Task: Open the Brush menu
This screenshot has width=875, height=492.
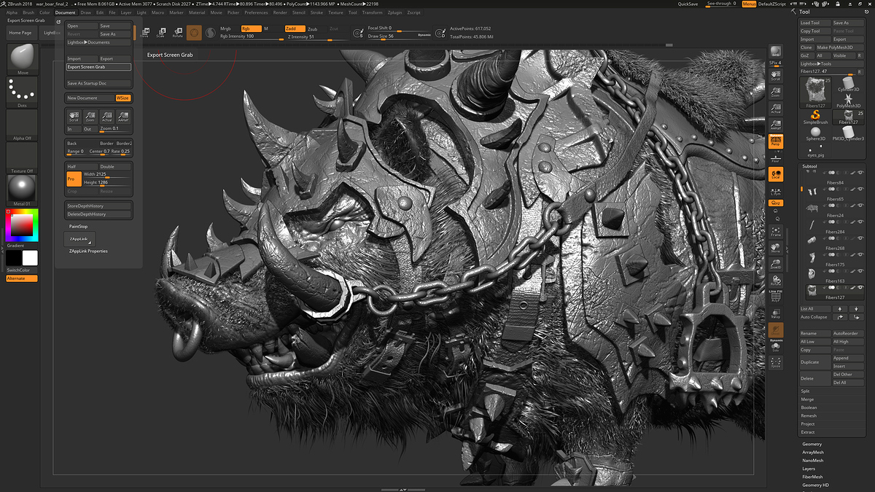Action: pyautogui.click(x=28, y=12)
